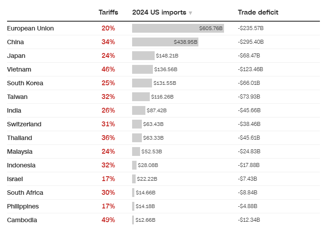Select South Africa's 30% tariff
This screenshot has height=231, width=323.
coord(108,193)
